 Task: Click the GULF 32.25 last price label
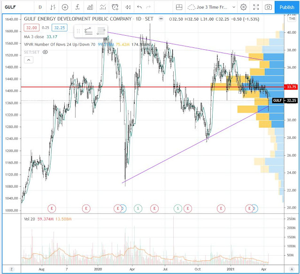(285, 100)
